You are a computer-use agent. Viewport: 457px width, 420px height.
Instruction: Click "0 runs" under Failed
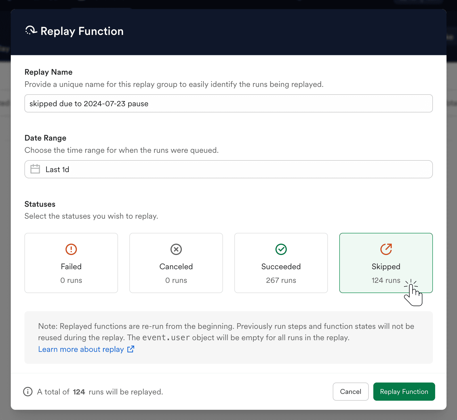click(x=71, y=280)
